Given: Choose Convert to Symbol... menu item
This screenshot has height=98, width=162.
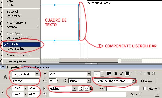Looking at the screenshot, I should tap(21, 55).
